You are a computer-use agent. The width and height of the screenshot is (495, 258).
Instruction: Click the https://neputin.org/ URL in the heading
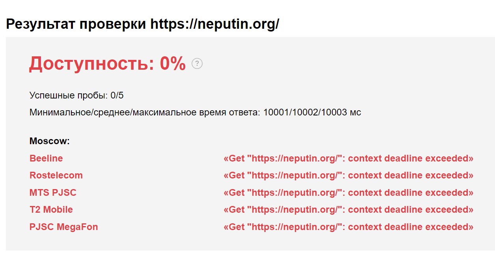pyautogui.click(x=215, y=24)
